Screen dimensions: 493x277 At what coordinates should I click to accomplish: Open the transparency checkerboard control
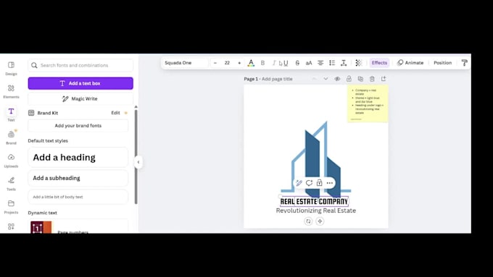(358, 63)
